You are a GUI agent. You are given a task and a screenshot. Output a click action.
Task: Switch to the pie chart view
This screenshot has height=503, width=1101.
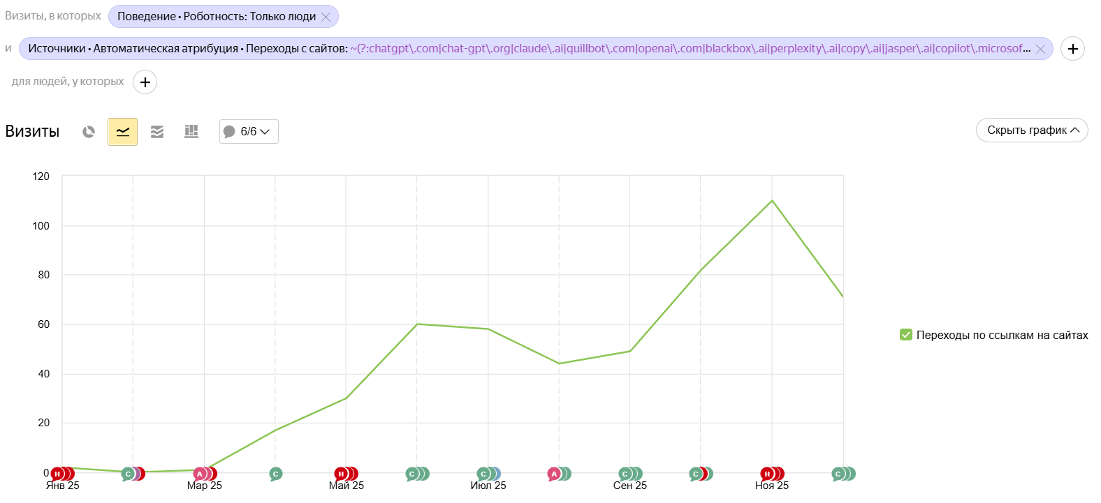point(89,132)
